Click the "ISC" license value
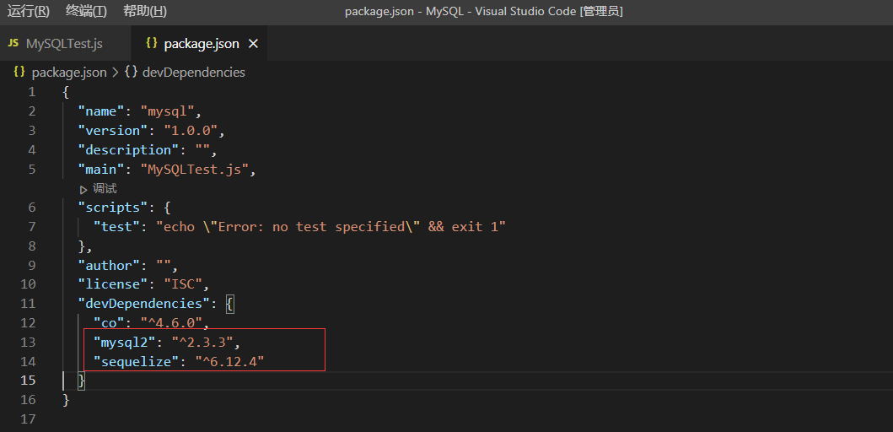The height and width of the screenshot is (432, 893). point(183,283)
